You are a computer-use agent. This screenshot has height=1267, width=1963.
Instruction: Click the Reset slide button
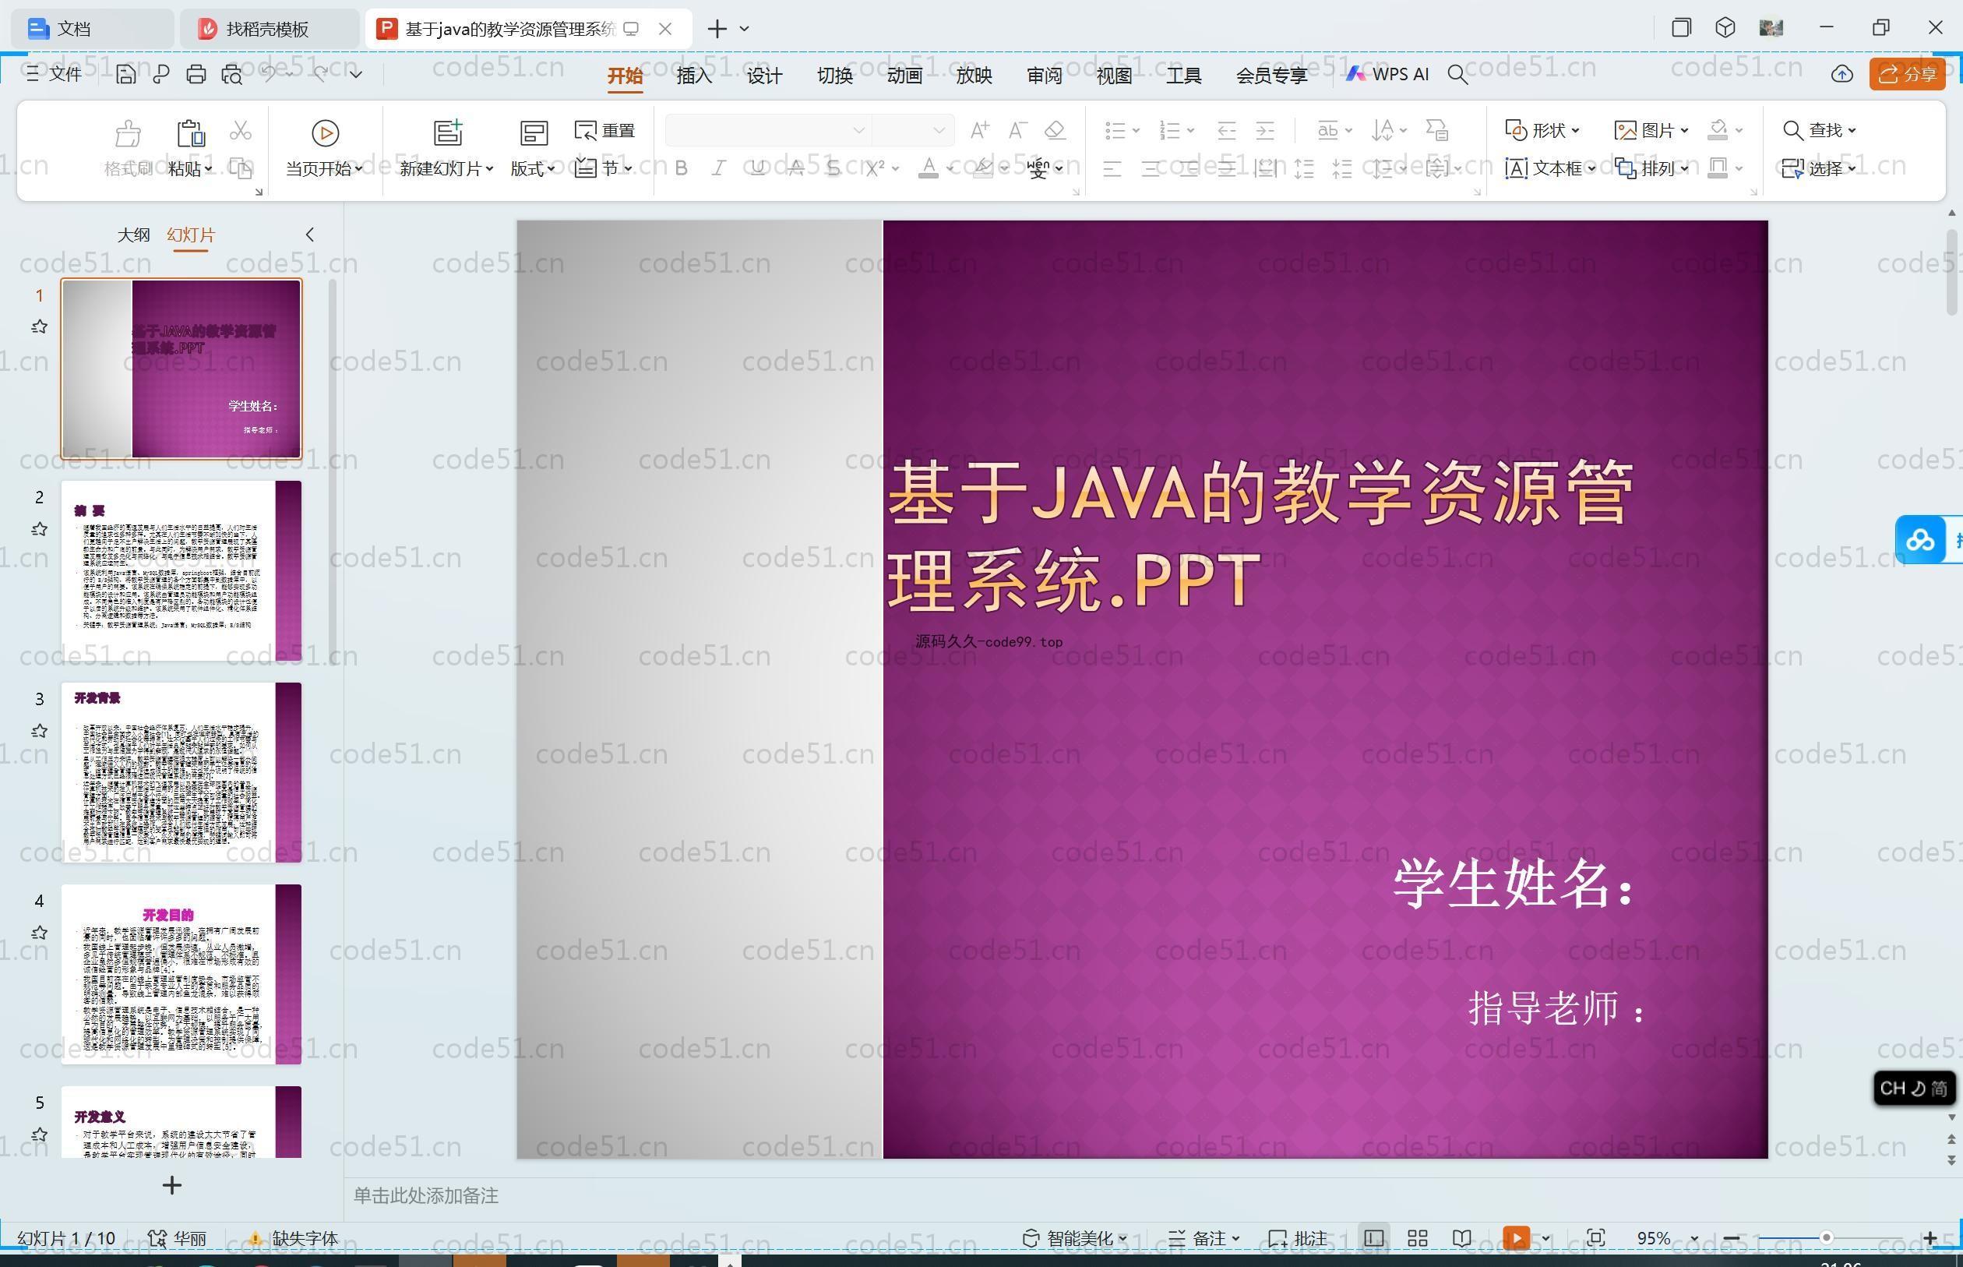pos(604,130)
